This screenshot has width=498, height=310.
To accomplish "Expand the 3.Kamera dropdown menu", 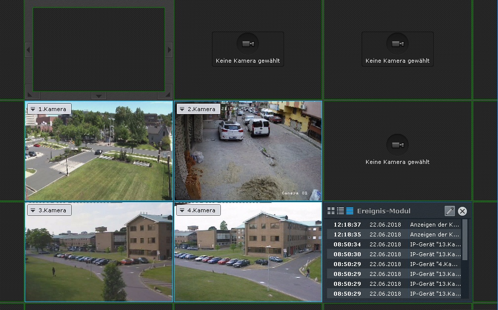I will click(33, 210).
